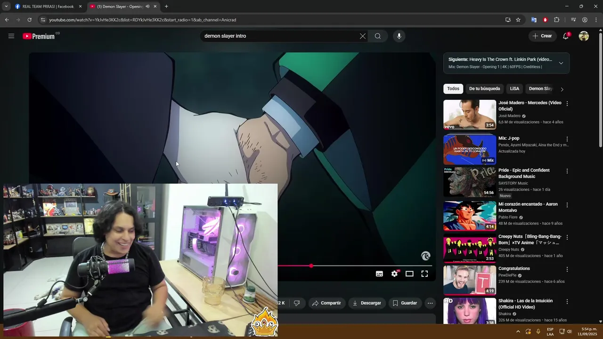603x339 pixels.
Task: Open options for José Madero - Mercedes video
Action: click(567, 103)
